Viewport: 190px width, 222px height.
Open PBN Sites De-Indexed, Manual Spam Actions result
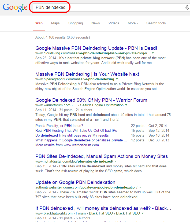(x=102, y=156)
